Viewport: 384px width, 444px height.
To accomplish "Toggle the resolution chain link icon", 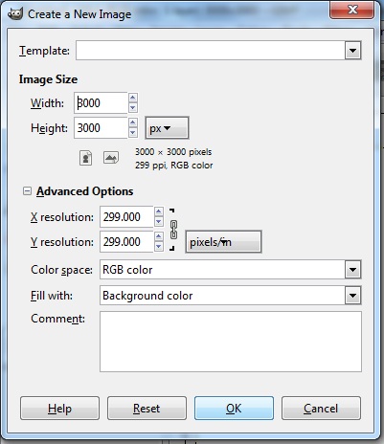I will 173,230.
